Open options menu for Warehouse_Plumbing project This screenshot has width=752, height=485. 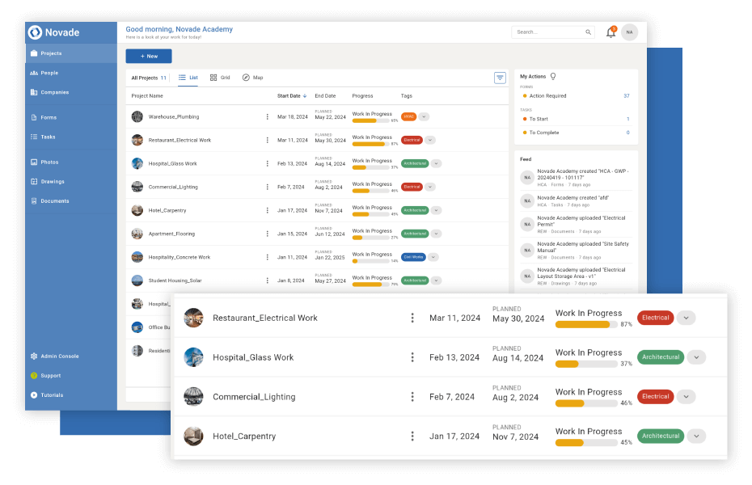point(268,116)
